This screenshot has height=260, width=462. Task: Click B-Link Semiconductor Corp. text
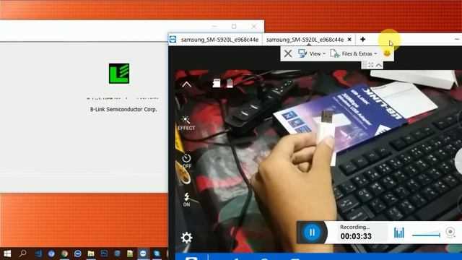(x=123, y=109)
